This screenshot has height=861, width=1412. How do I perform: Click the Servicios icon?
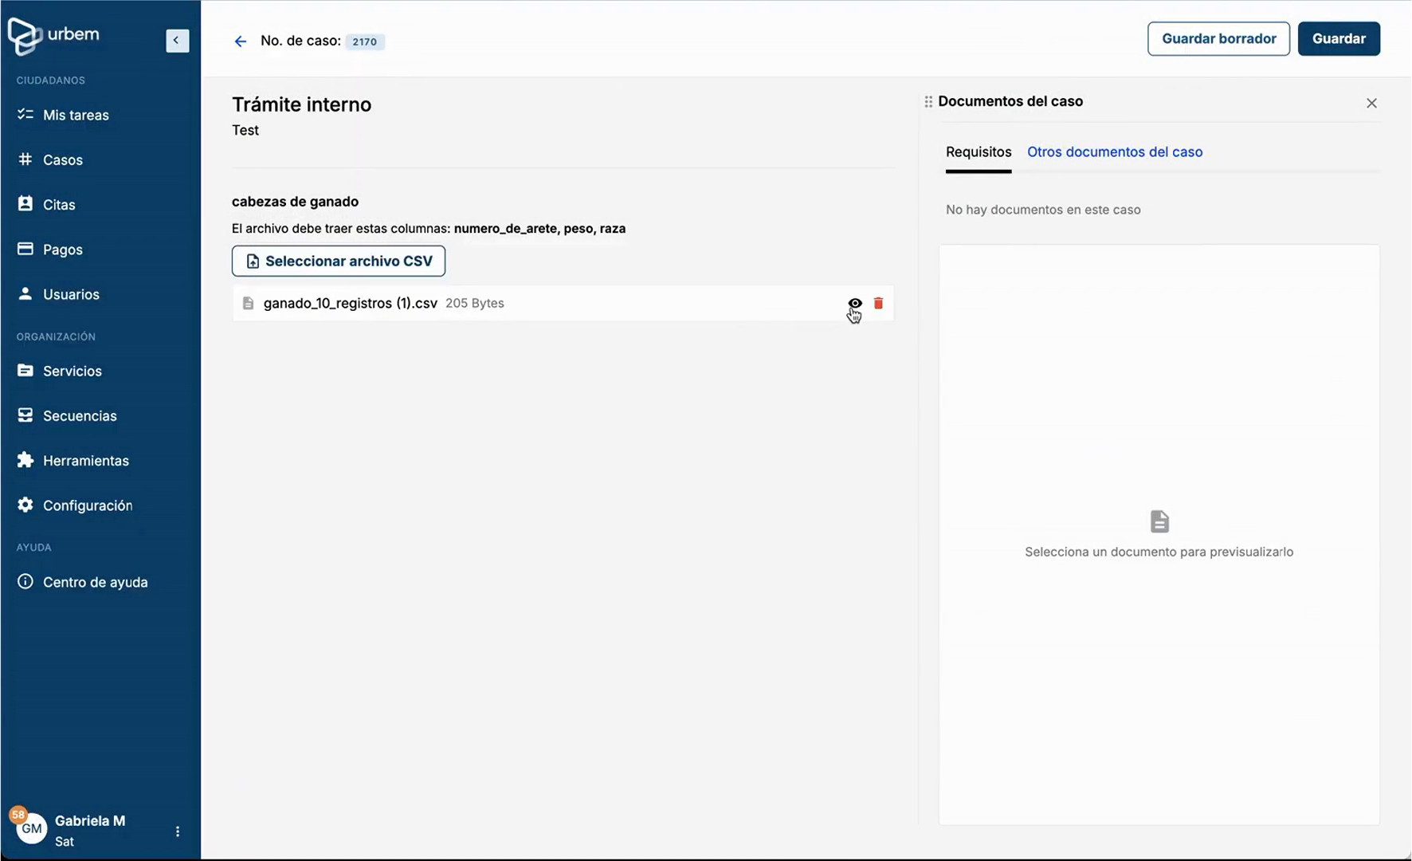tap(25, 370)
